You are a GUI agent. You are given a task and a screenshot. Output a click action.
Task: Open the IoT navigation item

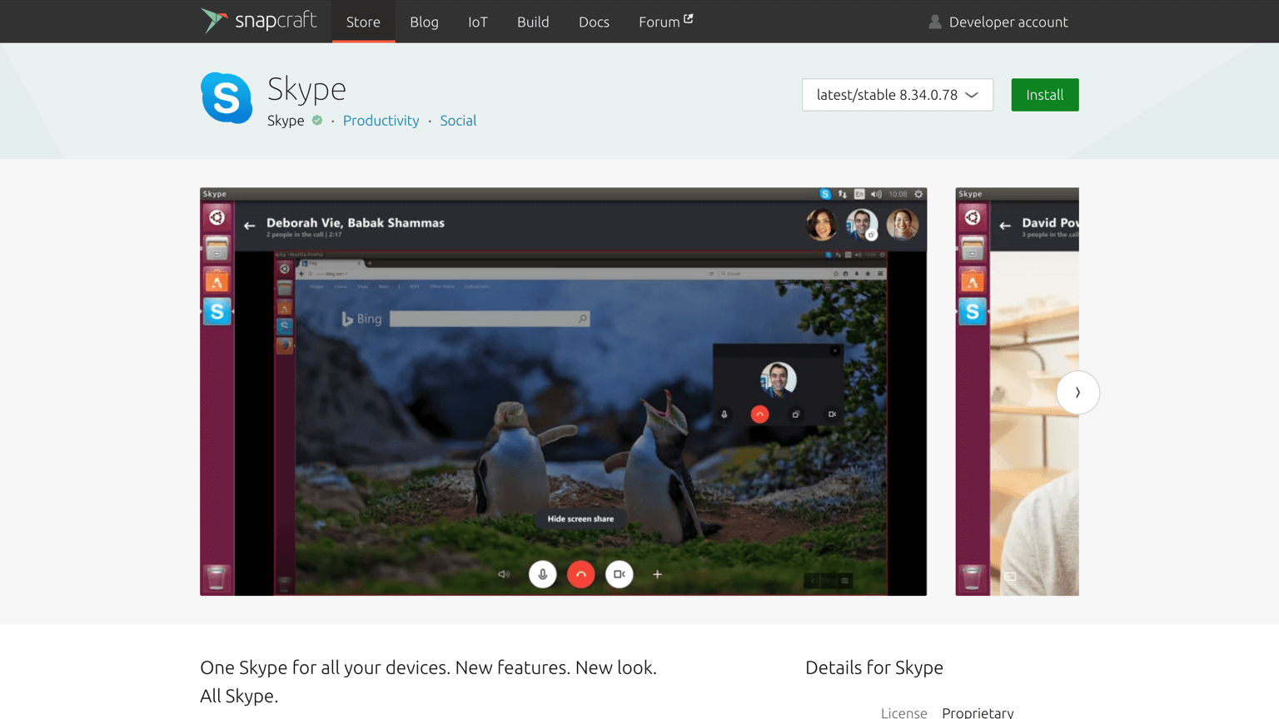pos(477,22)
